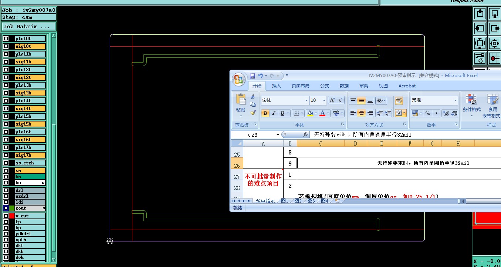The height and width of the screenshot is (267, 501).
Task: Open the borders dropdown arrow
Action: pos(302,113)
